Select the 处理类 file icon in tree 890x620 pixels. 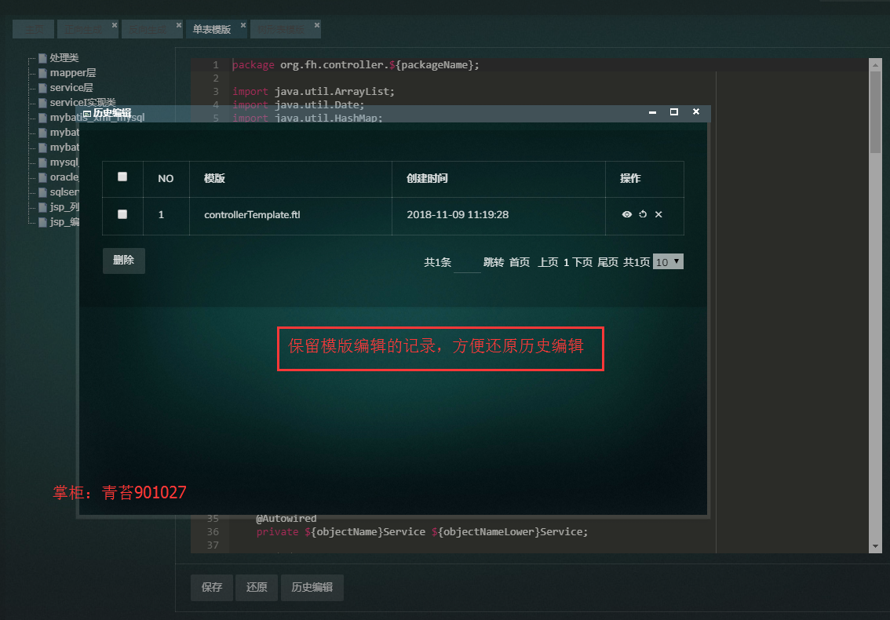(42, 58)
